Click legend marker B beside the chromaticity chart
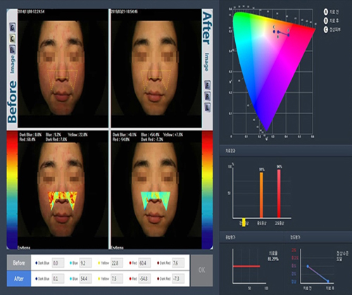Viewport: 352px width, 295px height. click(326, 21)
